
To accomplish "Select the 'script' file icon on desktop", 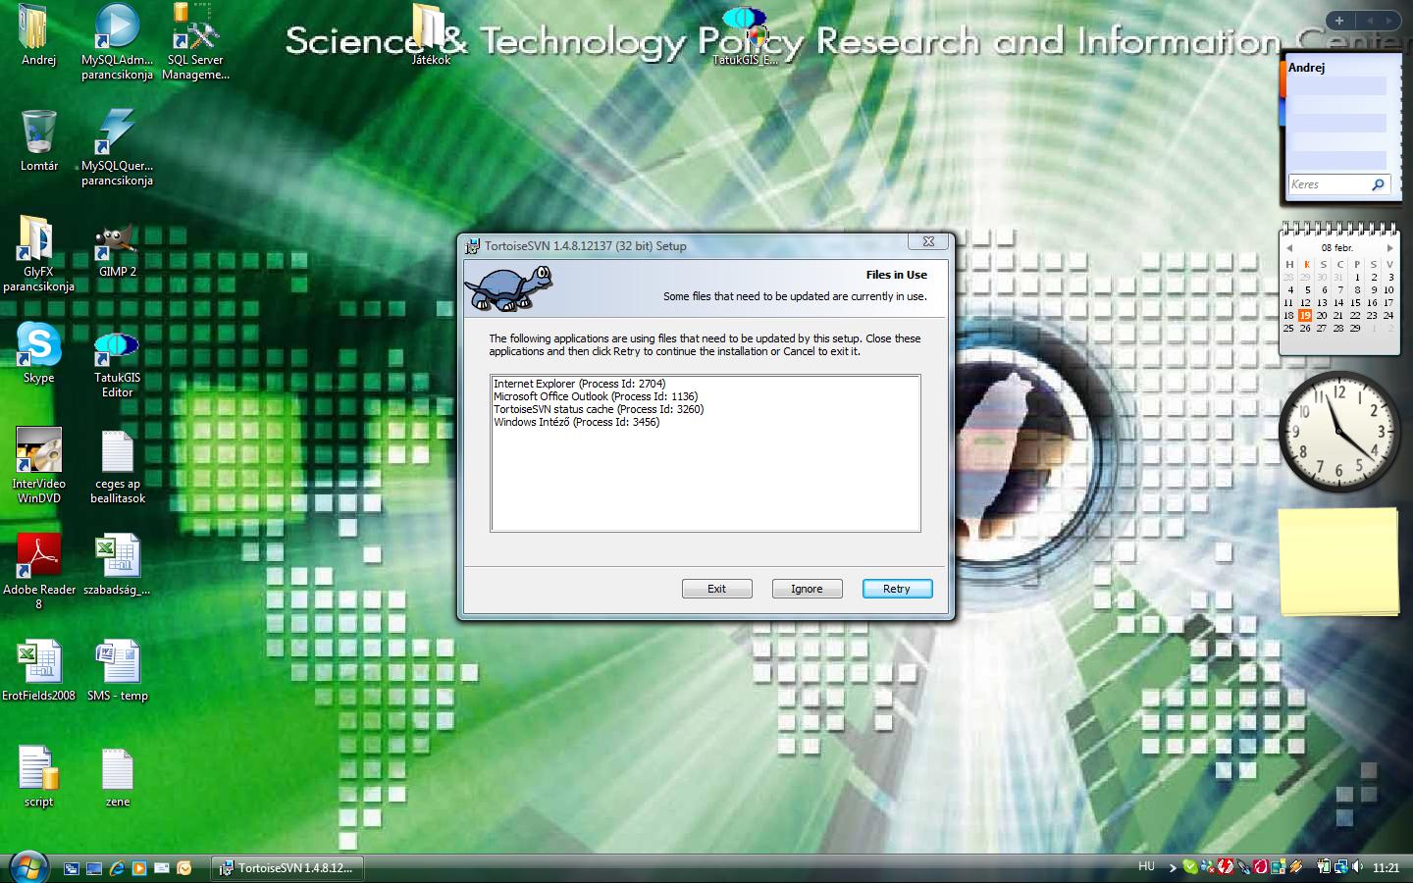I will [x=38, y=777].
